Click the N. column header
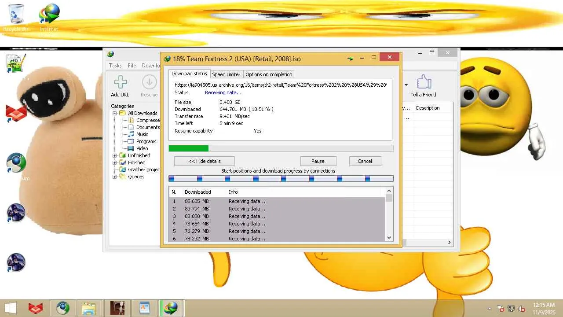The width and height of the screenshot is (563, 317). pyautogui.click(x=174, y=192)
